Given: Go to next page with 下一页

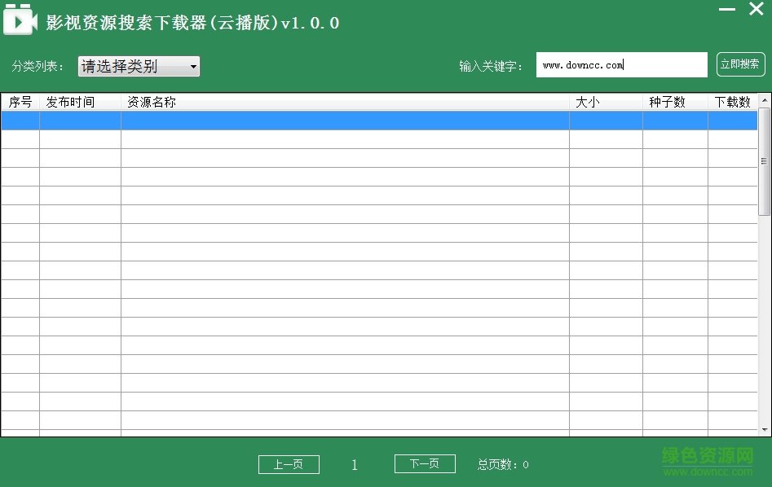Looking at the screenshot, I should pos(425,463).
